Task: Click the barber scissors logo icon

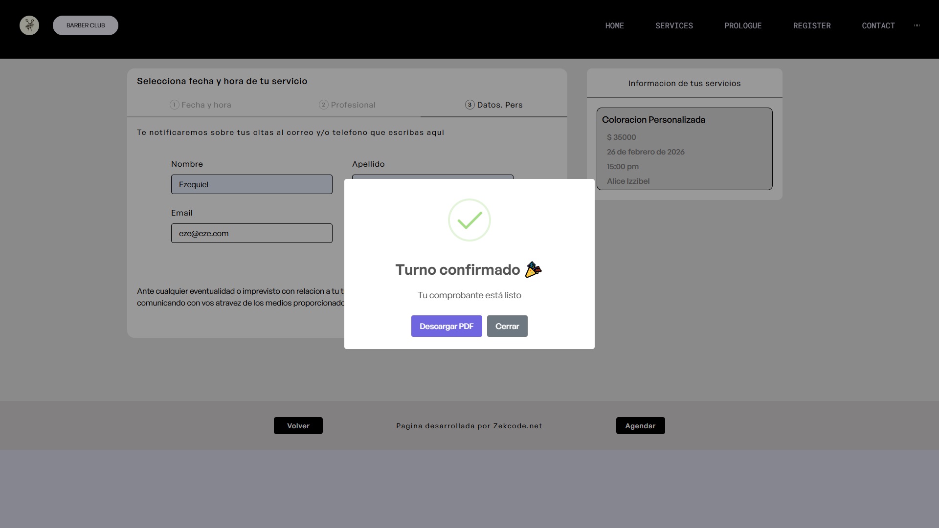Action: [29, 25]
